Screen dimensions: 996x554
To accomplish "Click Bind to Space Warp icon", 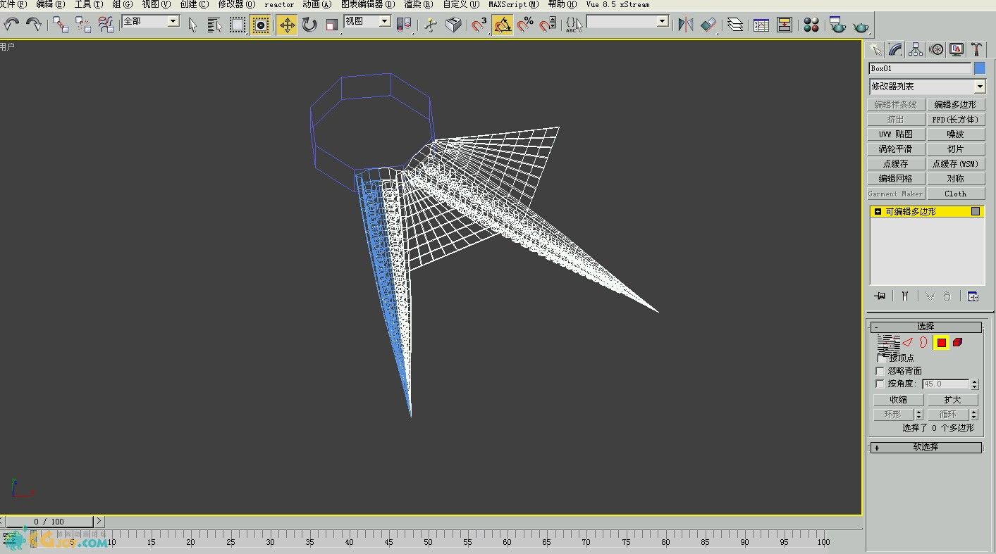I will 106,25.
